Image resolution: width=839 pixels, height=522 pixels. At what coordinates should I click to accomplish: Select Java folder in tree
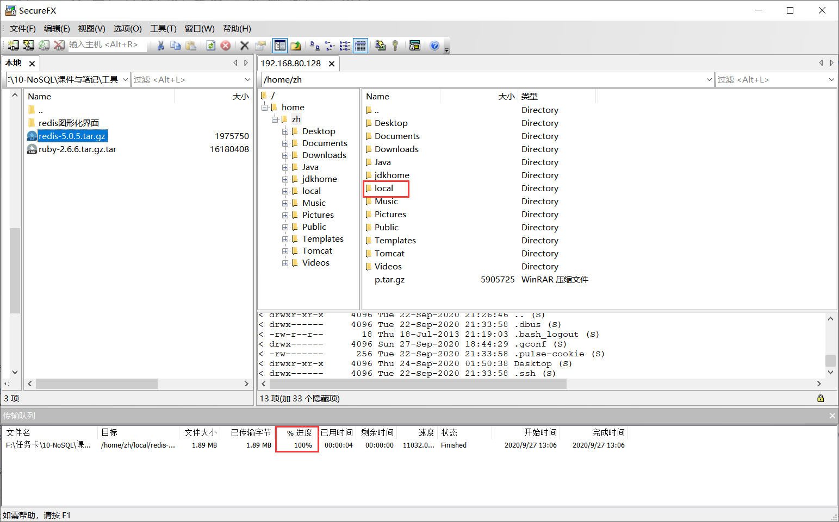tap(310, 167)
